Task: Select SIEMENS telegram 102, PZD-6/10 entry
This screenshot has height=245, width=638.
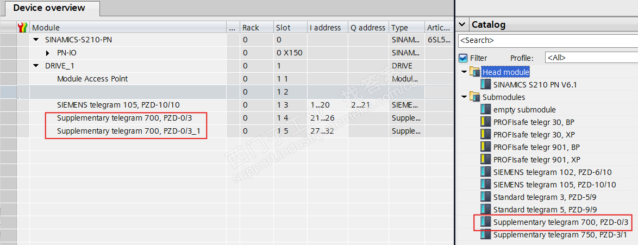Action: [552, 172]
